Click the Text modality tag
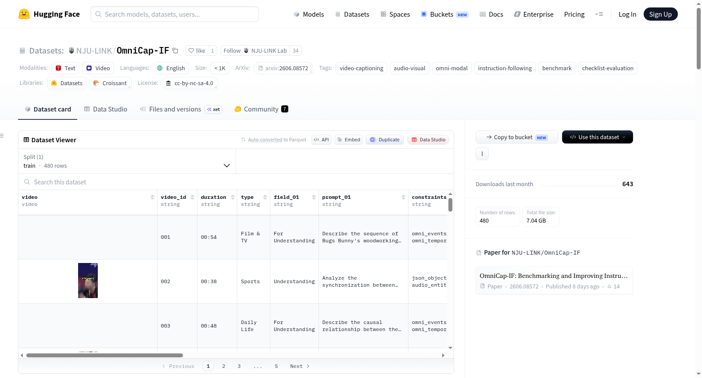 tap(65, 68)
